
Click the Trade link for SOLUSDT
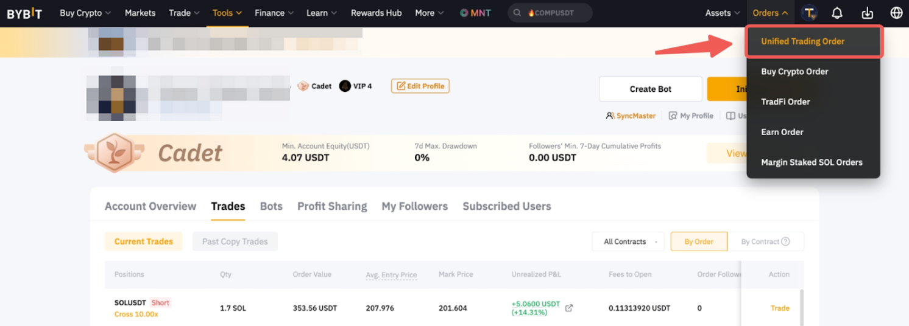780,308
